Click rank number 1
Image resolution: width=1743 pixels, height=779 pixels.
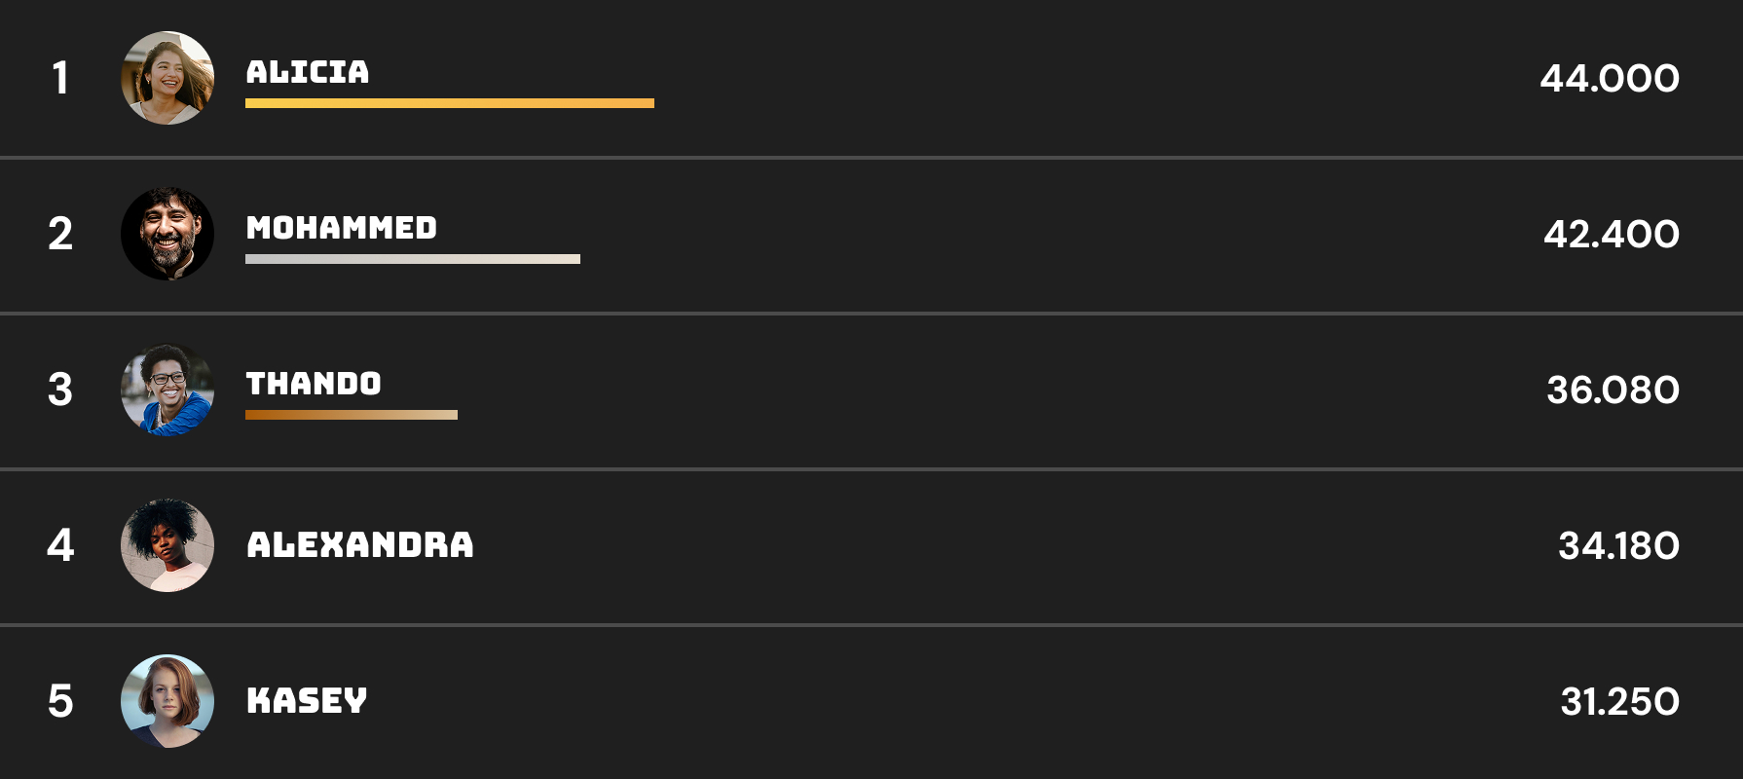click(x=60, y=79)
